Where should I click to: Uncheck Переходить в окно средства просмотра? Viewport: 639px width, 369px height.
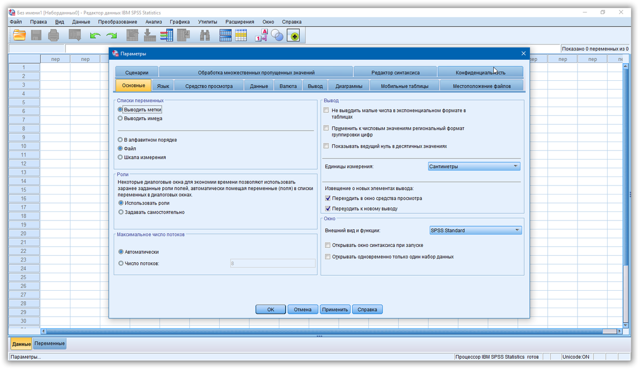[328, 198]
